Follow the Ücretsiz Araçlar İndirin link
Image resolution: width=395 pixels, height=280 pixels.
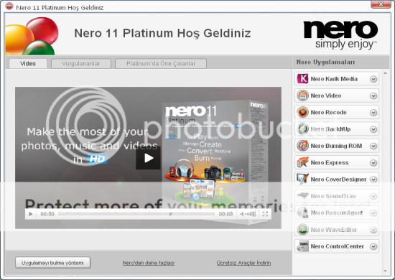[243, 263]
